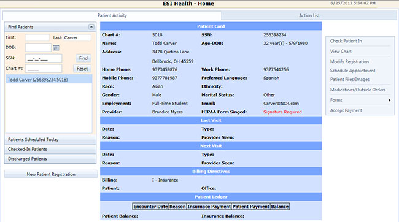Click the Billing Directives header
The height and width of the screenshot is (222, 399).
pyautogui.click(x=211, y=171)
